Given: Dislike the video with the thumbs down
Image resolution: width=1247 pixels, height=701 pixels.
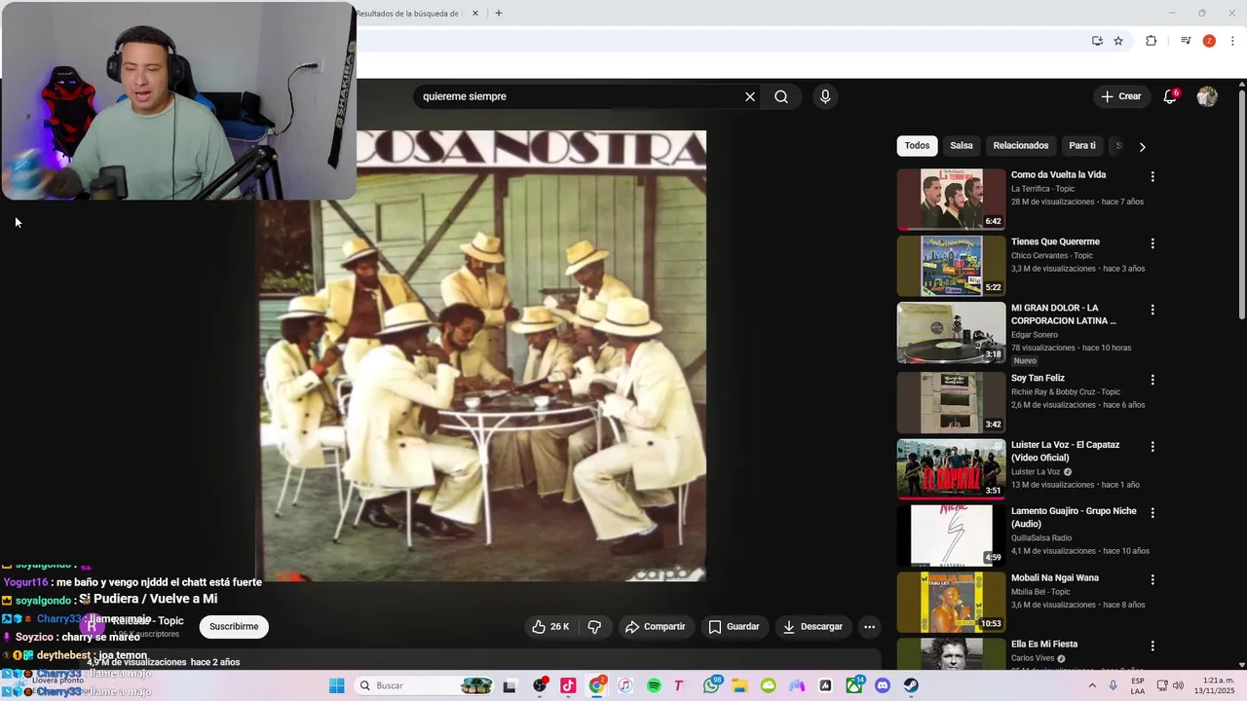Looking at the screenshot, I should click(x=594, y=627).
